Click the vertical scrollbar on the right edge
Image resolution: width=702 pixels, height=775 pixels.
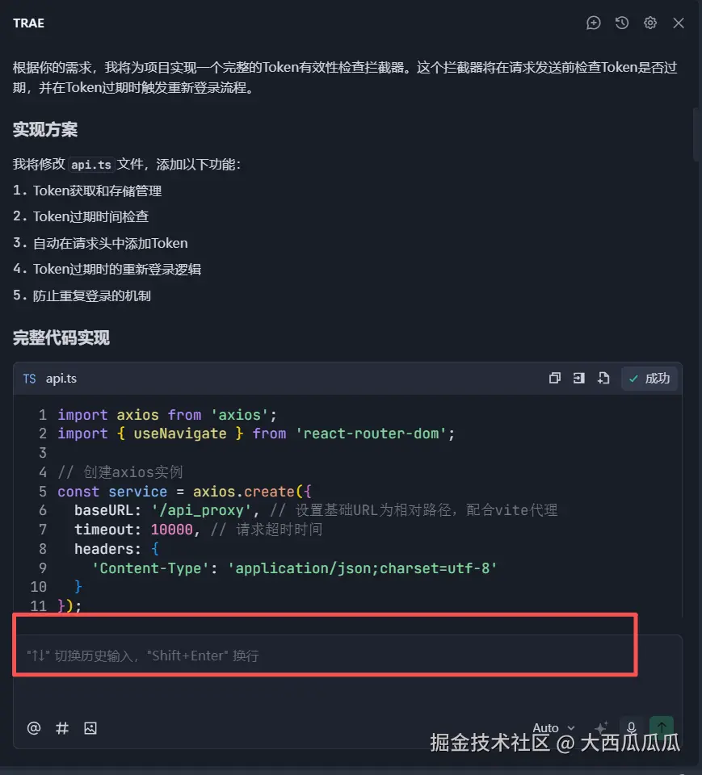(696, 135)
